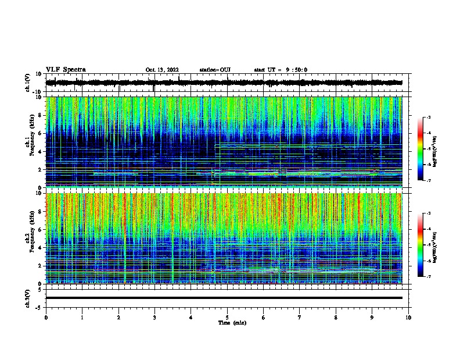The height and width of the screenshot is (356, 460).
Task: Click the ch.1 spectrogram color scale bar
Action: click(x=421, y=149)
